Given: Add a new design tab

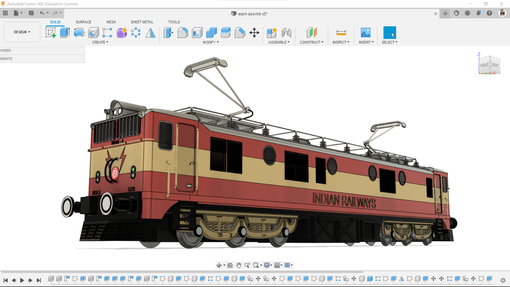Looking at the screenshot, I should (445, 13).
